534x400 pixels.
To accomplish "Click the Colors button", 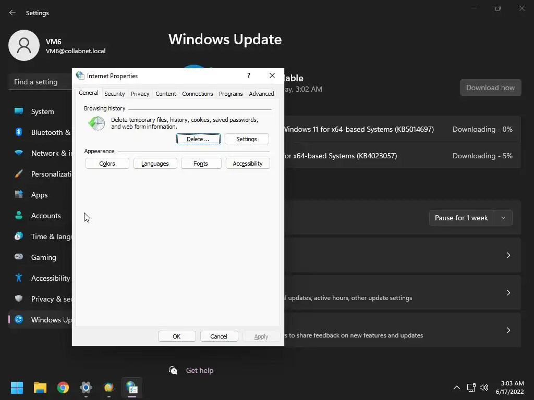I will pyautogui.click(x=107, y=163).
